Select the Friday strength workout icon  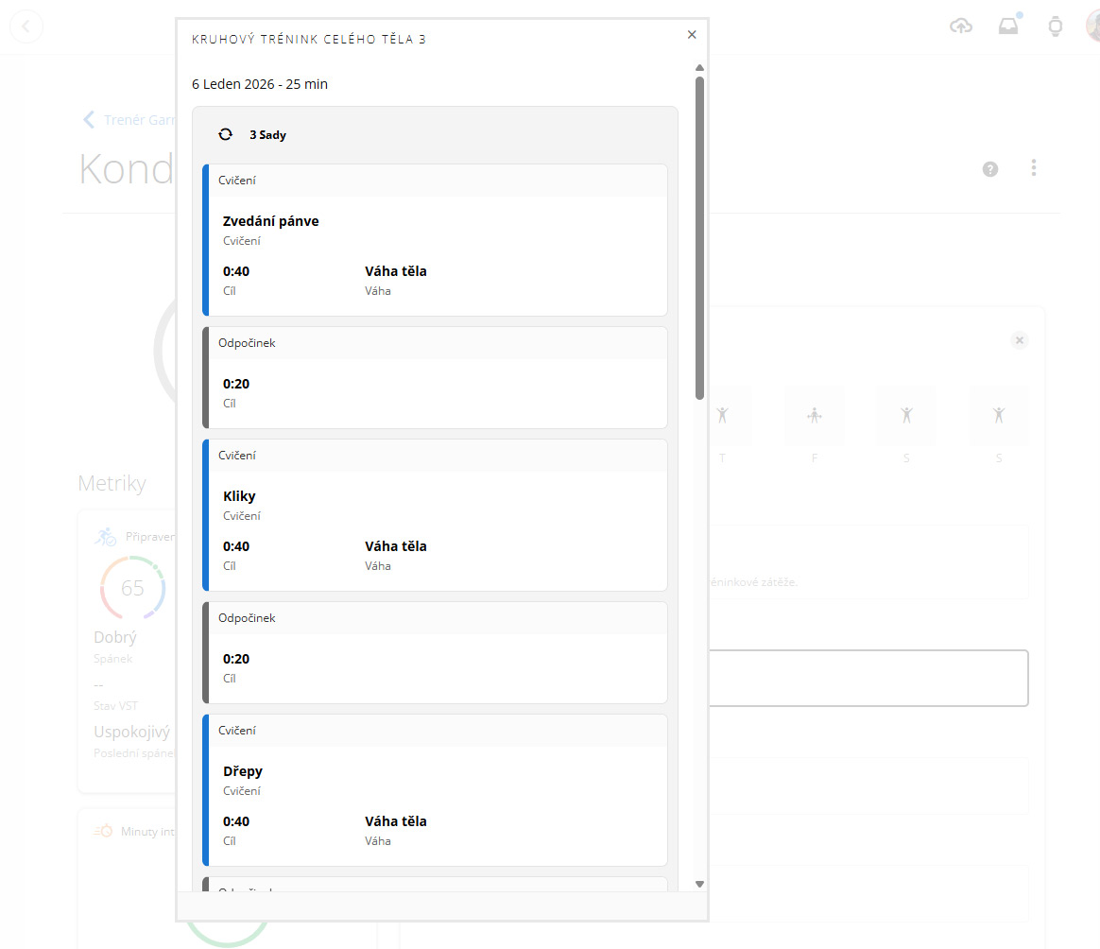(x=814, y=415)
